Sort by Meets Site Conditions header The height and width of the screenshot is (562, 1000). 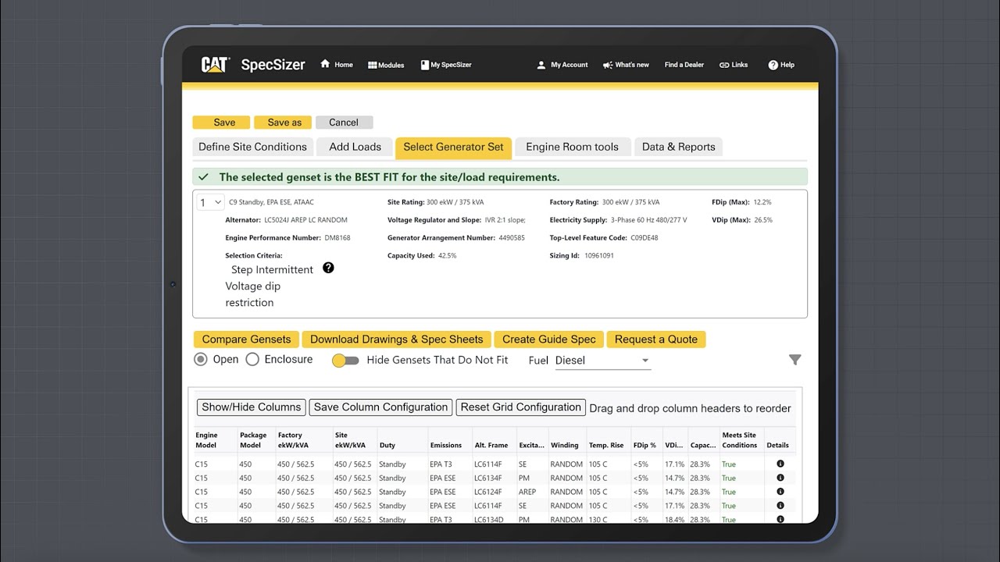pyautogui.click(x=739, y=440)
